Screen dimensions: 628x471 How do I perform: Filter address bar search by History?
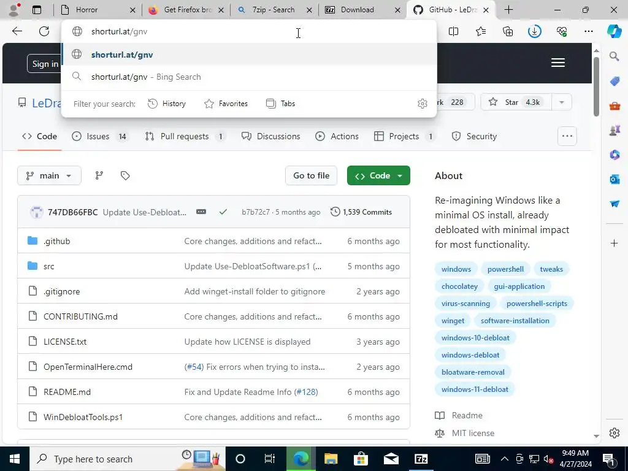[167, 104]
